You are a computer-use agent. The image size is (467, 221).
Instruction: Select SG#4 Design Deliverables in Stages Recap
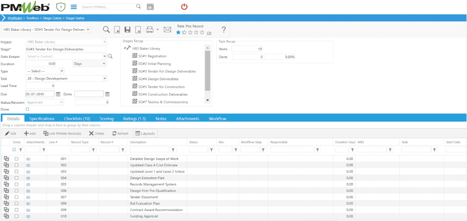click(158, 79)
